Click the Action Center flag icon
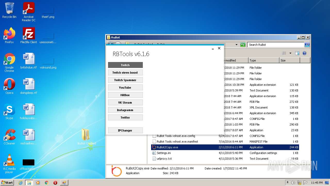330x186 pixels. (x=306, y=183)
